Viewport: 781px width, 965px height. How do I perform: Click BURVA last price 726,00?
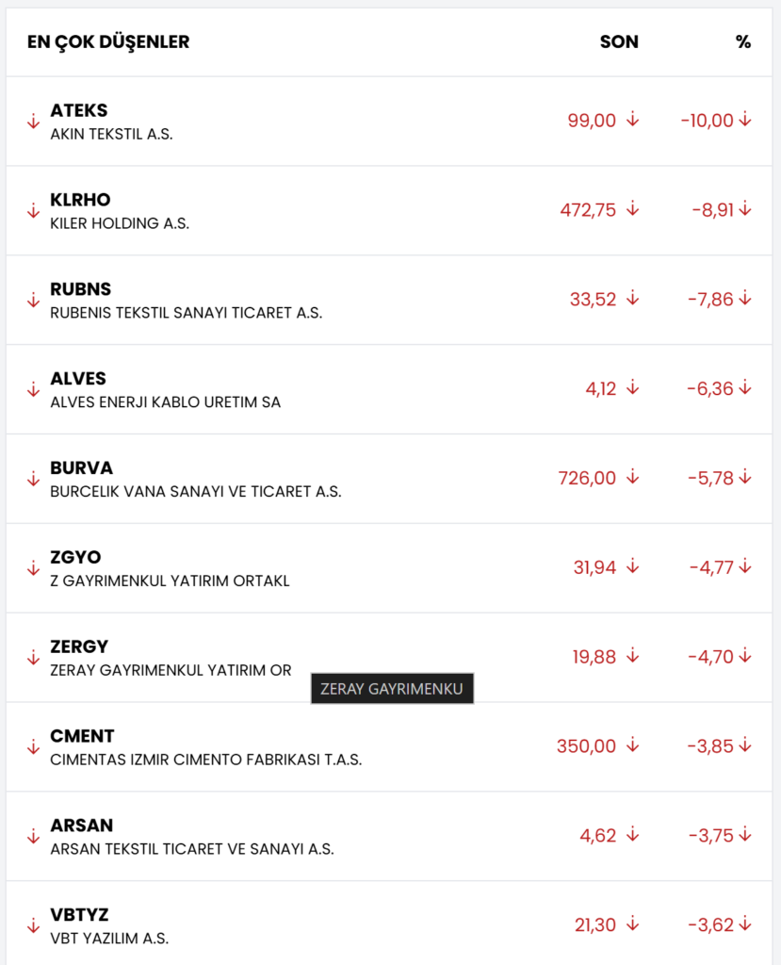[x=587, y=478]
